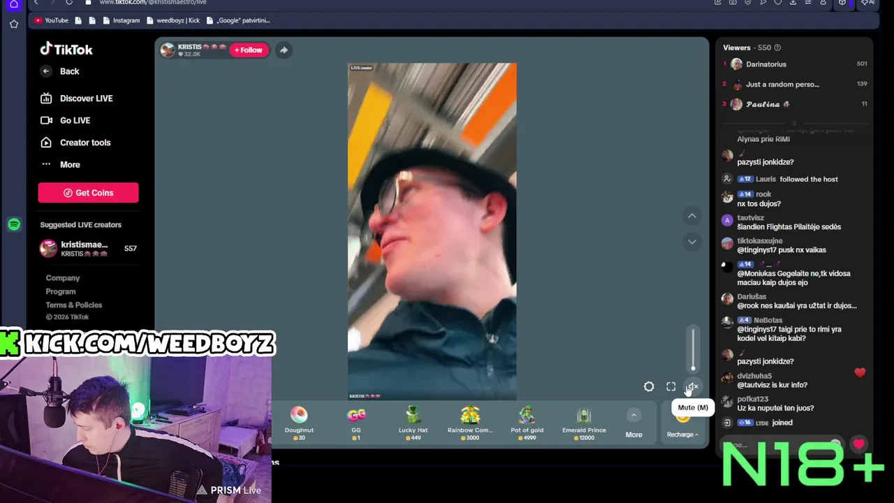Open the Company footer link
This screenshot has width=894, height=503.
[x=63, y=278]
